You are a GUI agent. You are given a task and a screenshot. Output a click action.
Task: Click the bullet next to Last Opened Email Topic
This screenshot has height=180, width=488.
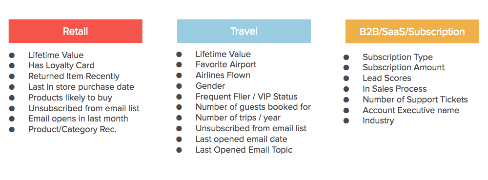pyautogui.click(x=179, y=150)
